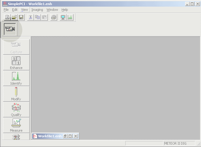Open the Imaging menu
This screenshot has height=147, width=201.
(37, 10)
